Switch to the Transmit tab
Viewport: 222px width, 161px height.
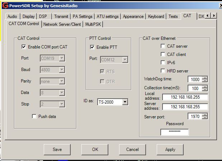[x=61, y=16]
